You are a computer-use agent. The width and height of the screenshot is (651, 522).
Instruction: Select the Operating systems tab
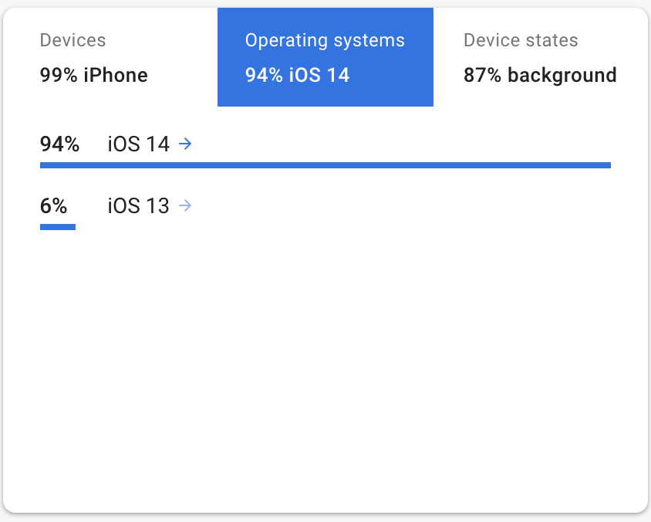325,57
